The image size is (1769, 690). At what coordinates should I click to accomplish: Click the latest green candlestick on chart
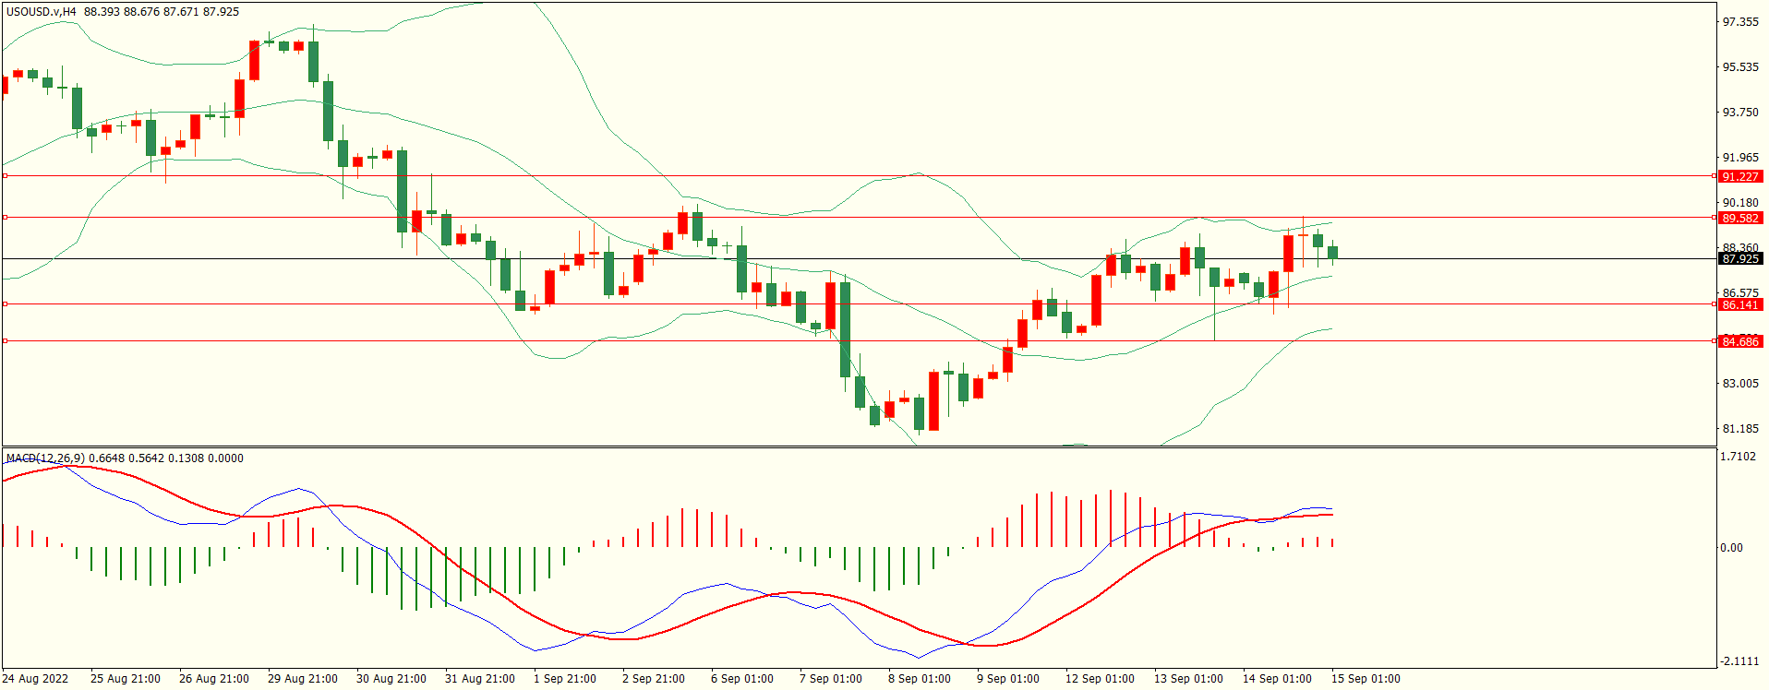coord(1332,253)
